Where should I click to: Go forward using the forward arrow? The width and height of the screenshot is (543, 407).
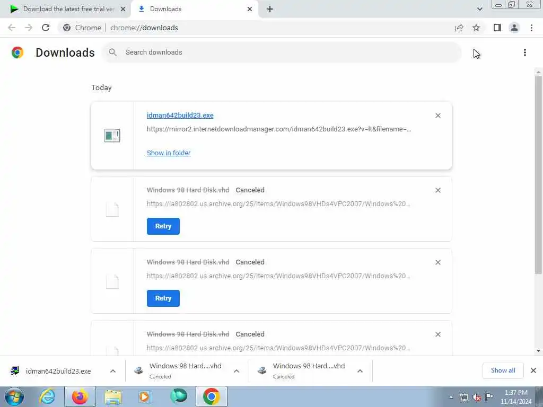29,28
